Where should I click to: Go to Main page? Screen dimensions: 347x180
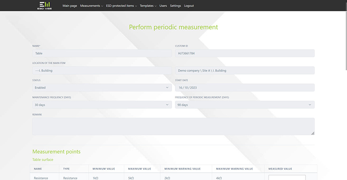[x=69, y=6]
